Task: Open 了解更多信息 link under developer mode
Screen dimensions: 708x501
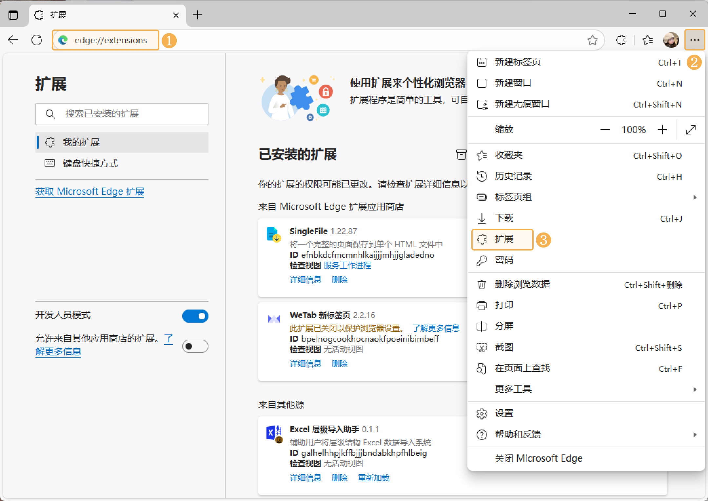Action: [x=58, y=351]
